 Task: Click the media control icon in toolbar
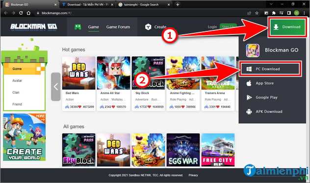pos(281,13)
